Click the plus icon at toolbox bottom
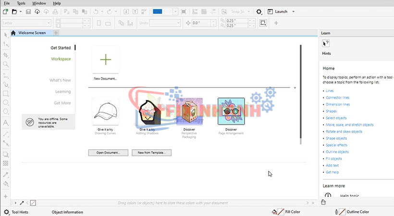 click(6, 196)
